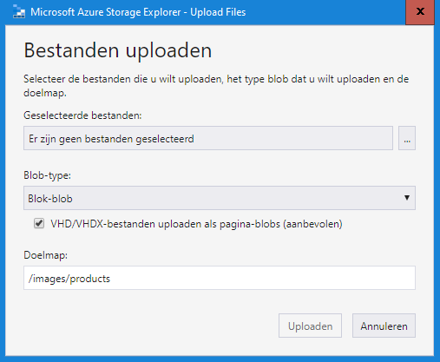This screenshot has height=362, width=440.
Task: Click the "Blob-type:" label
Action: 48,175
